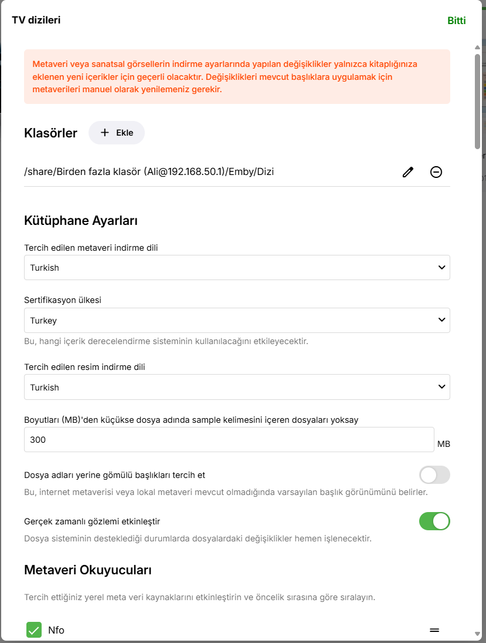The image size is (486, 643).
Task: Open the Sertifikasyon ülkesi country dropdown
Action: click(237, 321)
